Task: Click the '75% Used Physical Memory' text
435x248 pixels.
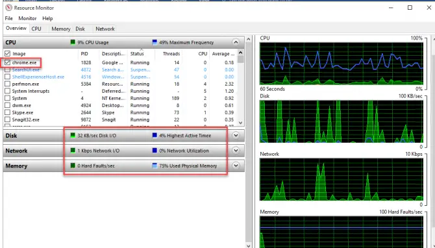Action: pyautogui.click(x=188, y=166)
